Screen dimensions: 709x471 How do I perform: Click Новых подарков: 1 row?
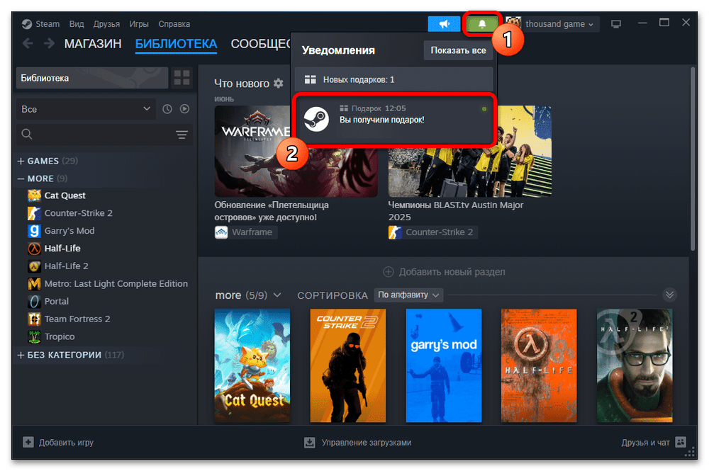(393, 79)
